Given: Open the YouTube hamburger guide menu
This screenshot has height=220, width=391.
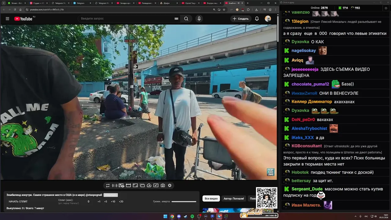Looking at the screenshot, I should (x=7, y=19).
